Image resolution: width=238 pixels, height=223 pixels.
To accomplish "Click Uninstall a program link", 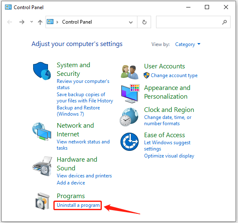I will 78,205.
